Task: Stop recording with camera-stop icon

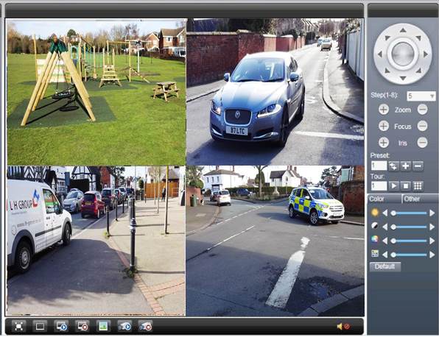Action: click(x=146, y=326)
